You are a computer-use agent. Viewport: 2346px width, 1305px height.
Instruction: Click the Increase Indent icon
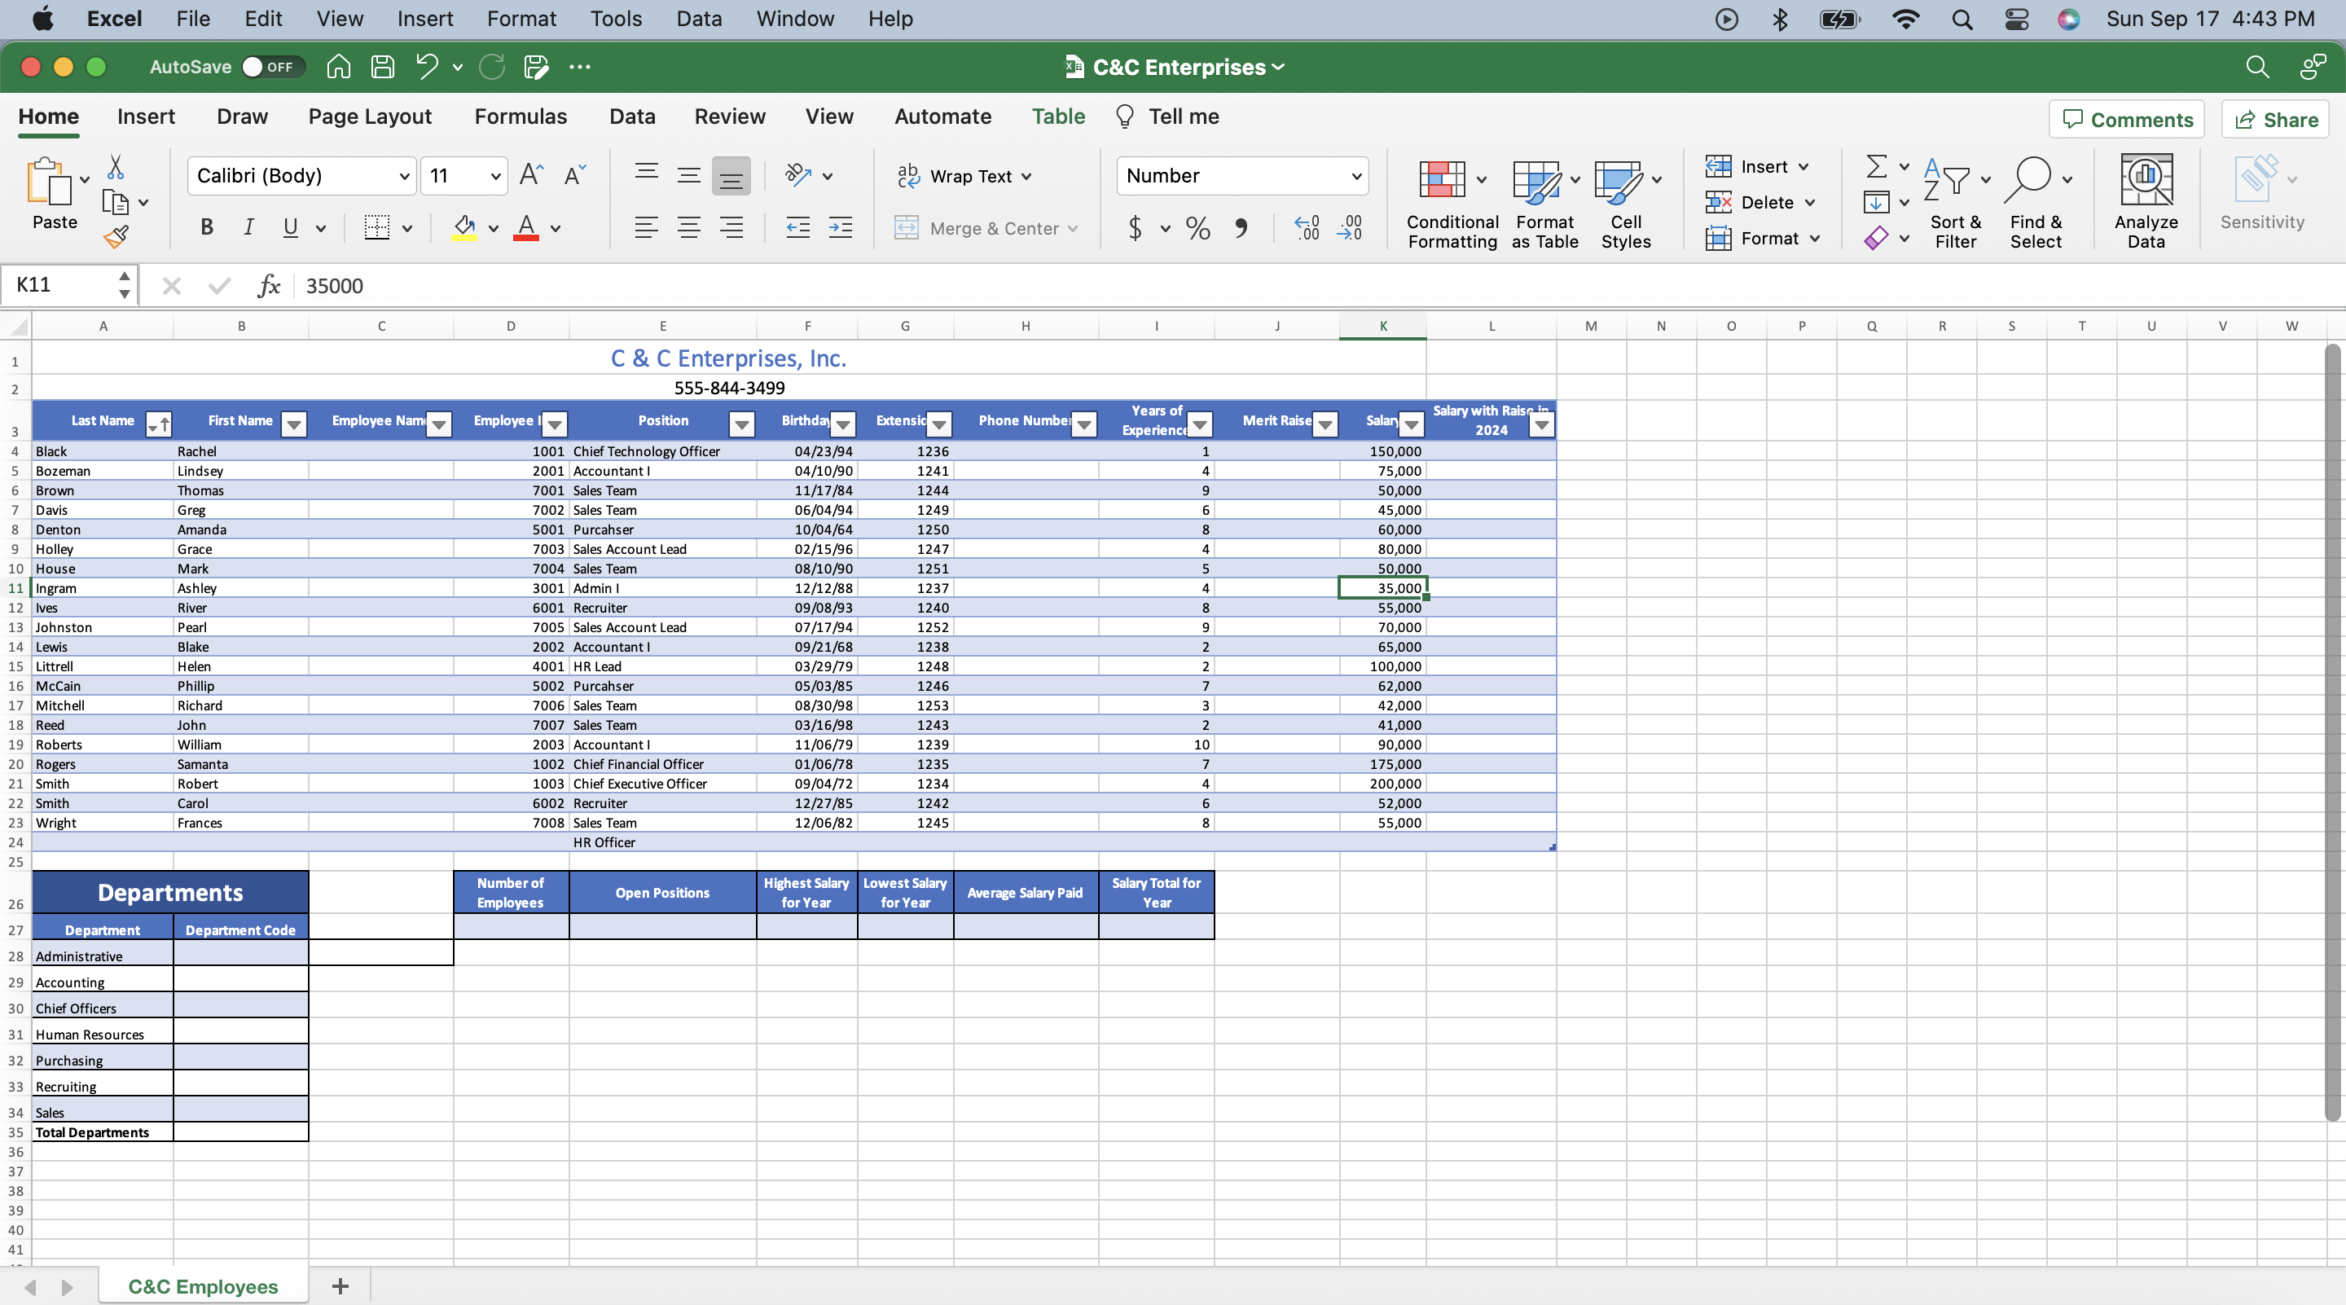point(840,227)
